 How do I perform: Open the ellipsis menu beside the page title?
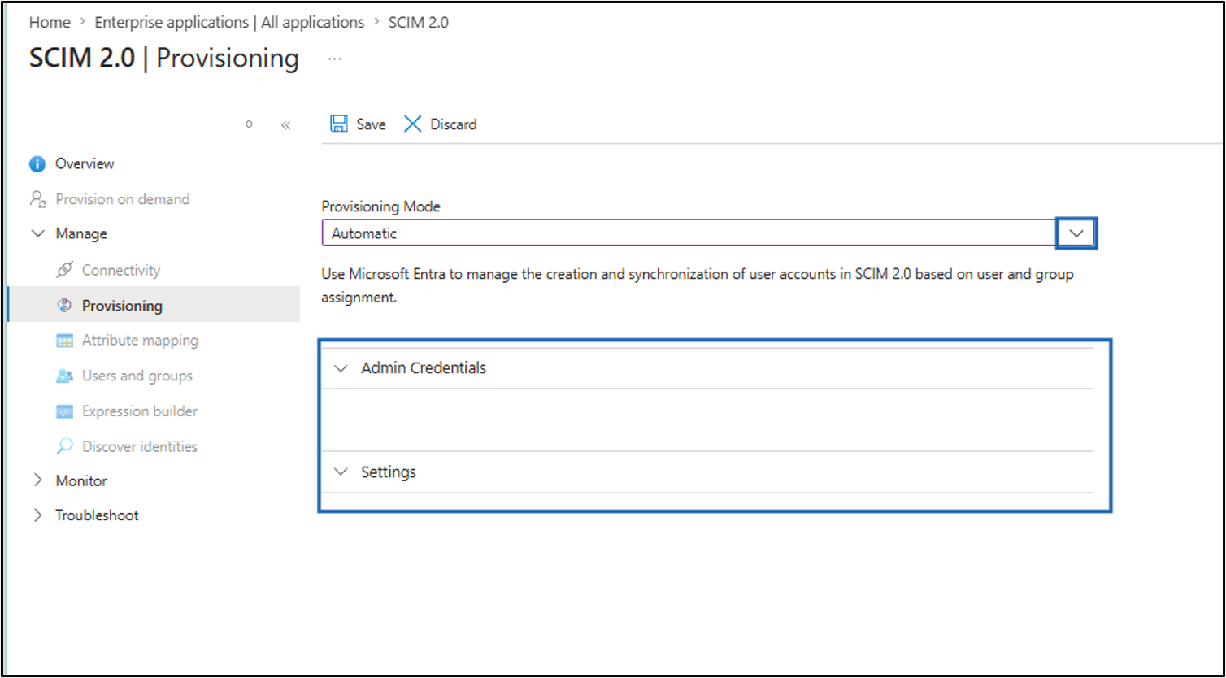pos(335,59)
